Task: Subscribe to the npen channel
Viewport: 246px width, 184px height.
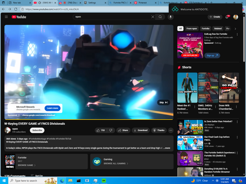Action: (x=37, y=130)
